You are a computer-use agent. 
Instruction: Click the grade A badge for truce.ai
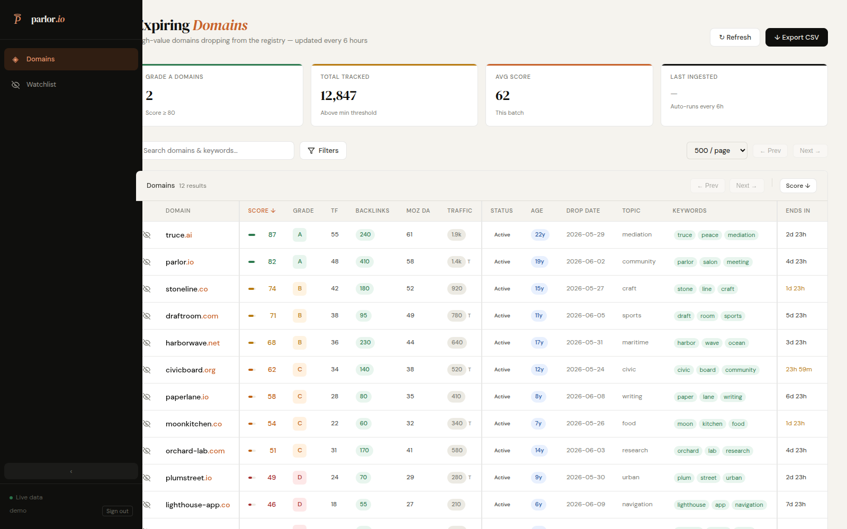[300, 234]
